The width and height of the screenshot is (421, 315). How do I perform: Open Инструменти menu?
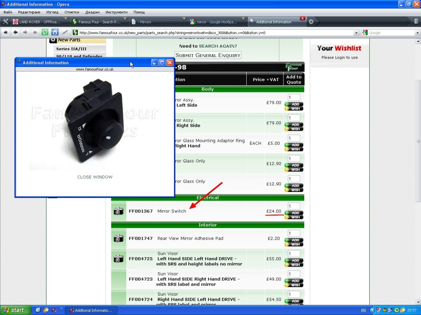point(116,12)
